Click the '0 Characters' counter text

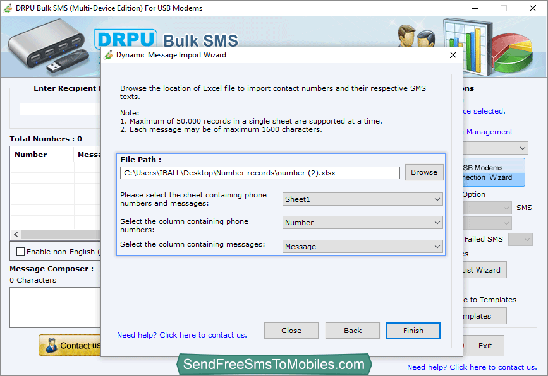pos(33,280)
